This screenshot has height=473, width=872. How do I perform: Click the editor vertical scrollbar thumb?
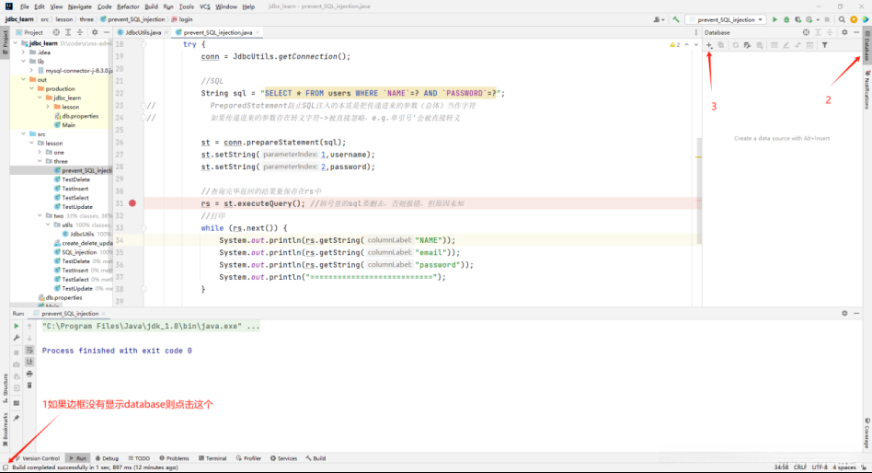tap(698, 190)
